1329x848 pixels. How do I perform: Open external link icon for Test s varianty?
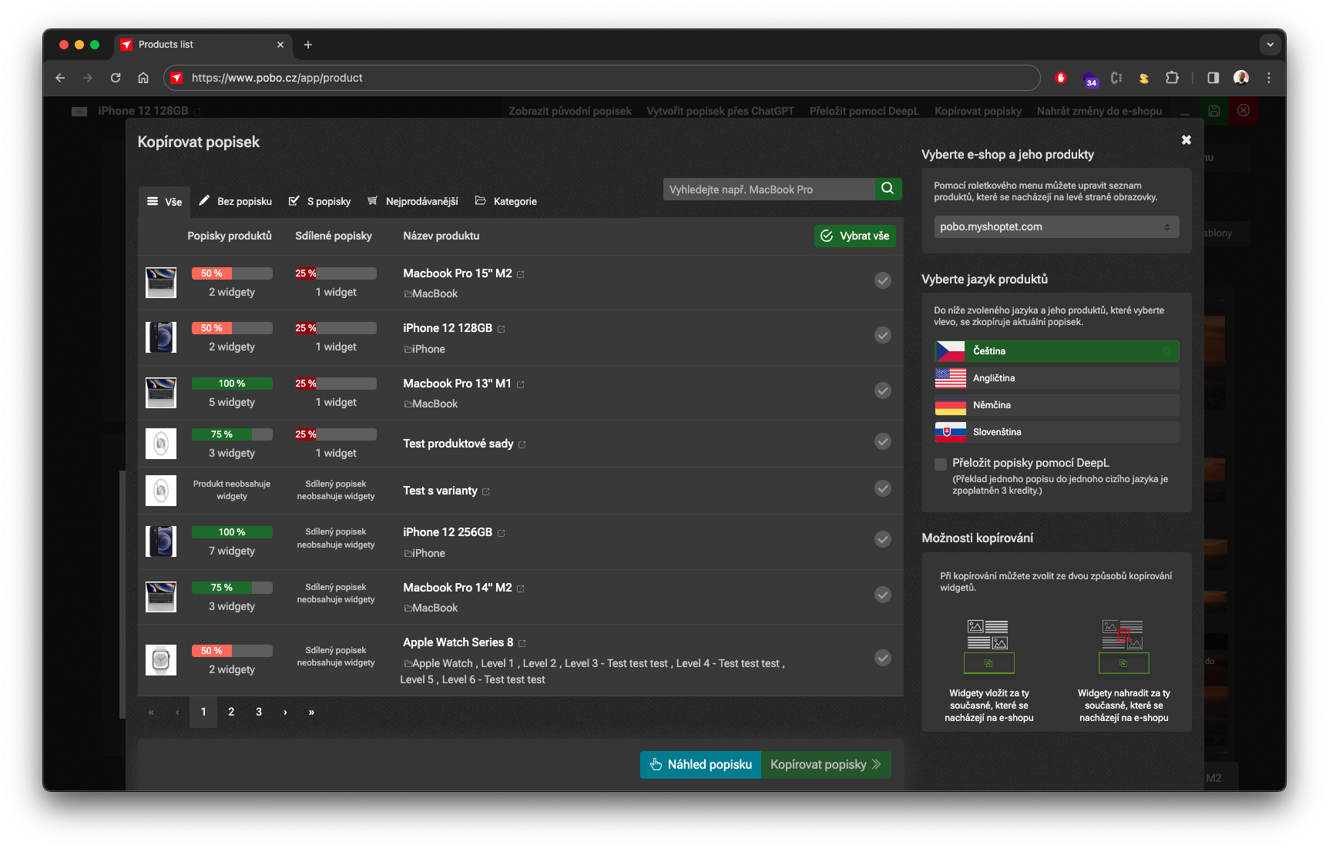(x=486, y=491)
